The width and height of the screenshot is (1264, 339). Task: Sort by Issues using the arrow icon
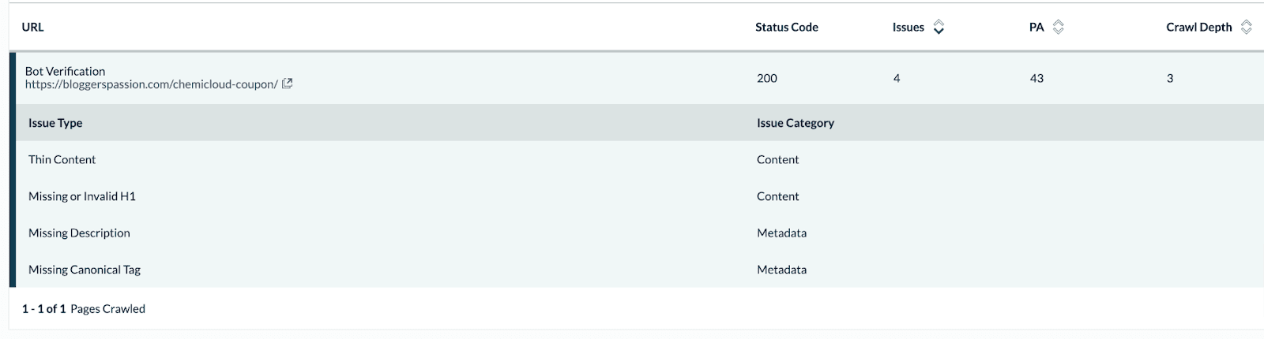(939, 28)
